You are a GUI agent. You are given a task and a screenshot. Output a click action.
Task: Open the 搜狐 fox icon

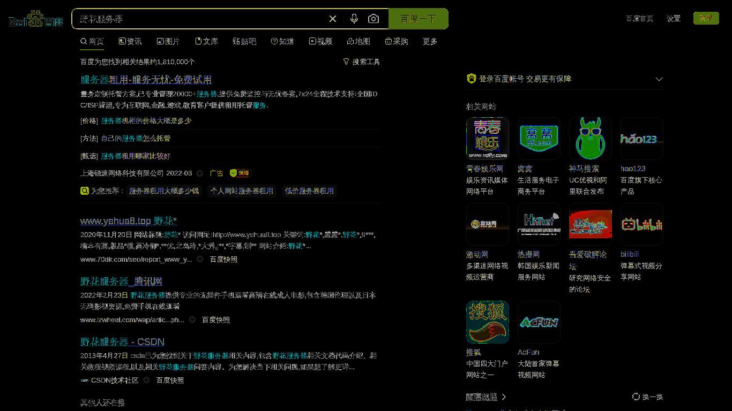pos(488,322)
